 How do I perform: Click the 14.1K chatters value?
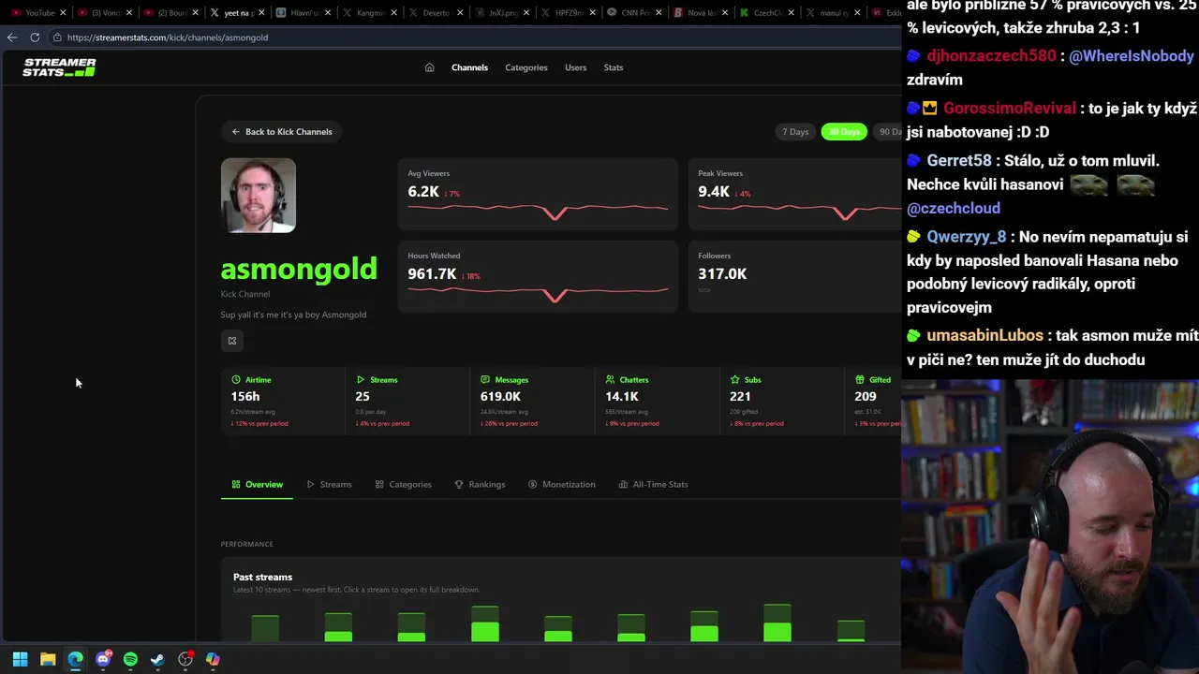(622, 397)
